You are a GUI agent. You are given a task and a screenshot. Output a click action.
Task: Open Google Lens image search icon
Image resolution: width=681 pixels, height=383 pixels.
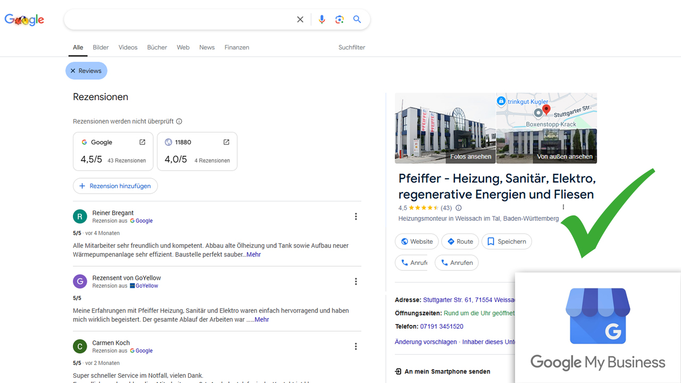coord(339,20)
